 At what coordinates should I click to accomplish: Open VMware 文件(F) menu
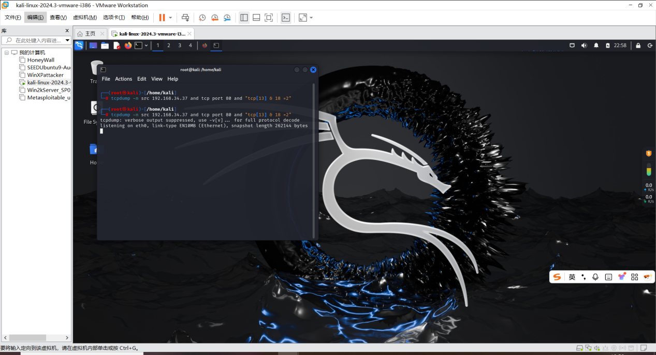coord(13,18)
